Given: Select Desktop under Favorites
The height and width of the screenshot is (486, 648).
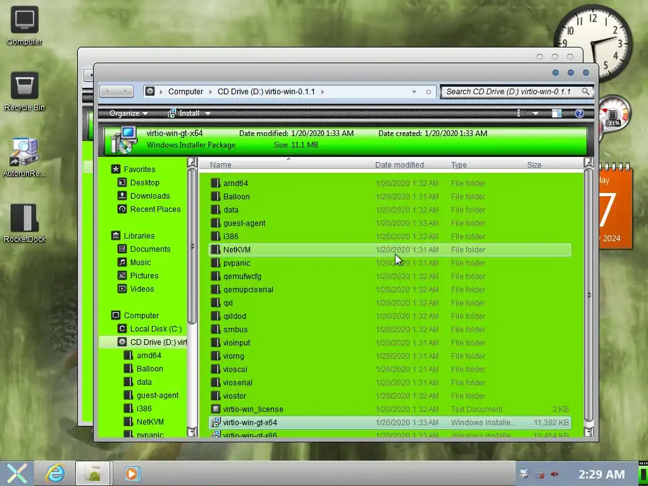Looking at the screenshot, I should (x=145, y=183).
